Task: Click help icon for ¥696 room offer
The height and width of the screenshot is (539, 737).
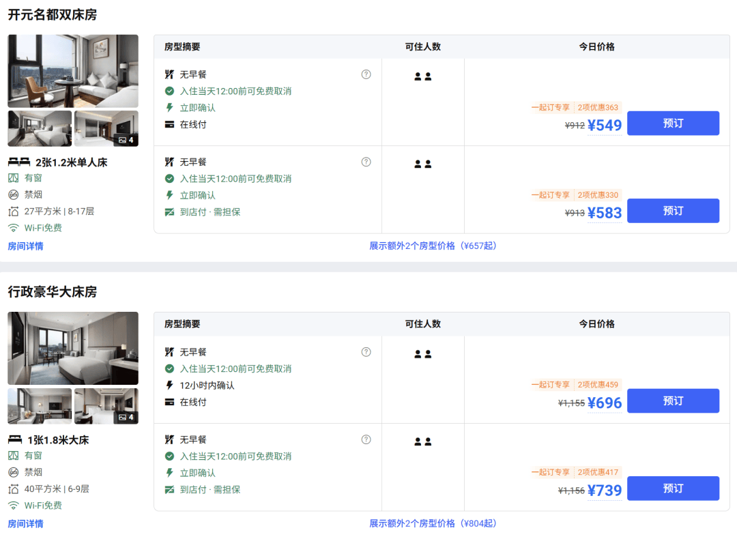Action: (x=366, y=352)
